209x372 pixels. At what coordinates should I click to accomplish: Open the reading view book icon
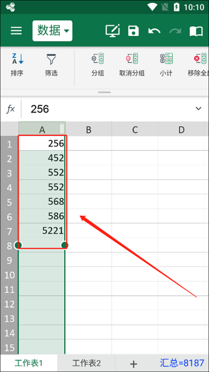click(196, 31)
